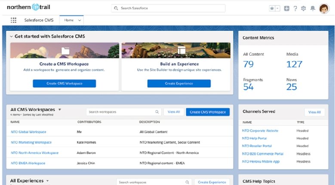Click the Jessica Chin contributor cell
335x185 pixels.
pyautogui.click(x=86, y=163)
